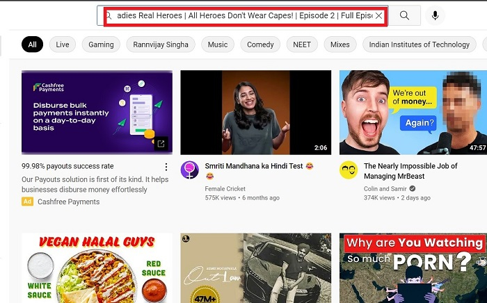Open 'Why are You Watching' video thumbnail
The height and width of the screenshot is (303, 487).
click(x=413, y=268)
